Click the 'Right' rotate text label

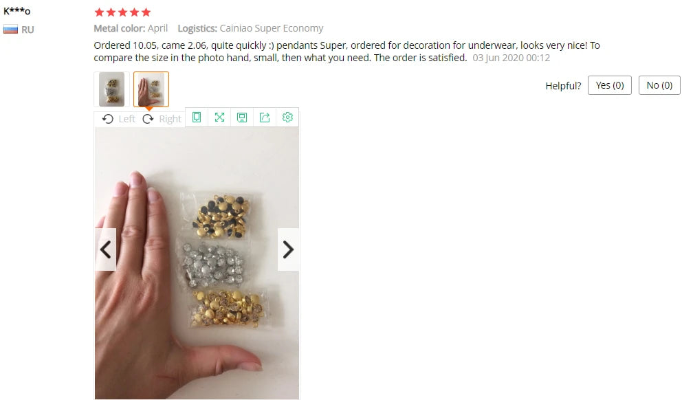point(170,119)
